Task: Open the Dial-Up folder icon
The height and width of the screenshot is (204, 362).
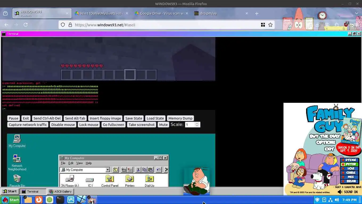Action: pyautogui.click(x=149, y=181)
